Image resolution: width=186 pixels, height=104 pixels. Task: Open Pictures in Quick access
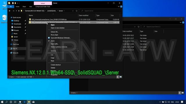coord(16,30)
